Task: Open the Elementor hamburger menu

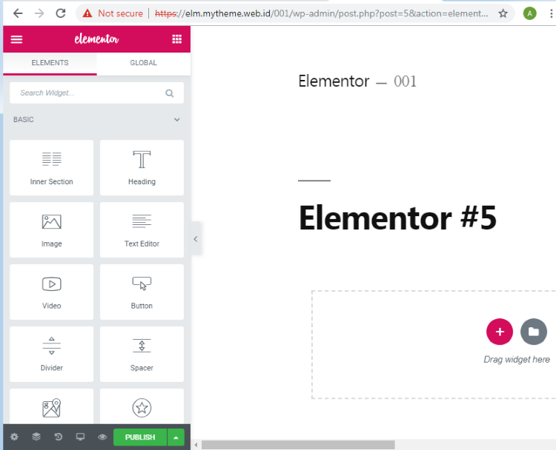Action: pyautogui.click(x=16, y=39)
